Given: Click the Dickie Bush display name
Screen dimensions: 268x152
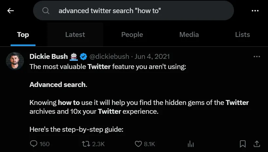Looking at the screenshot, I should click(x=48, y=57).
